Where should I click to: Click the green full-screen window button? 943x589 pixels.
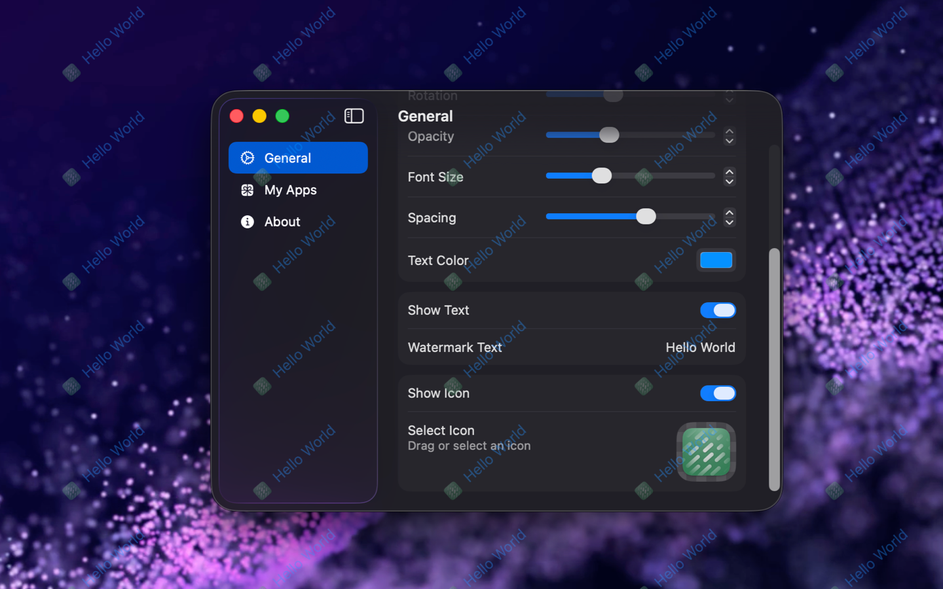click(282, 116)
